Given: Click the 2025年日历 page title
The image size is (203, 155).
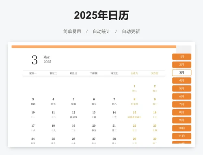Looking at the screenshot, I should [101, 15].
